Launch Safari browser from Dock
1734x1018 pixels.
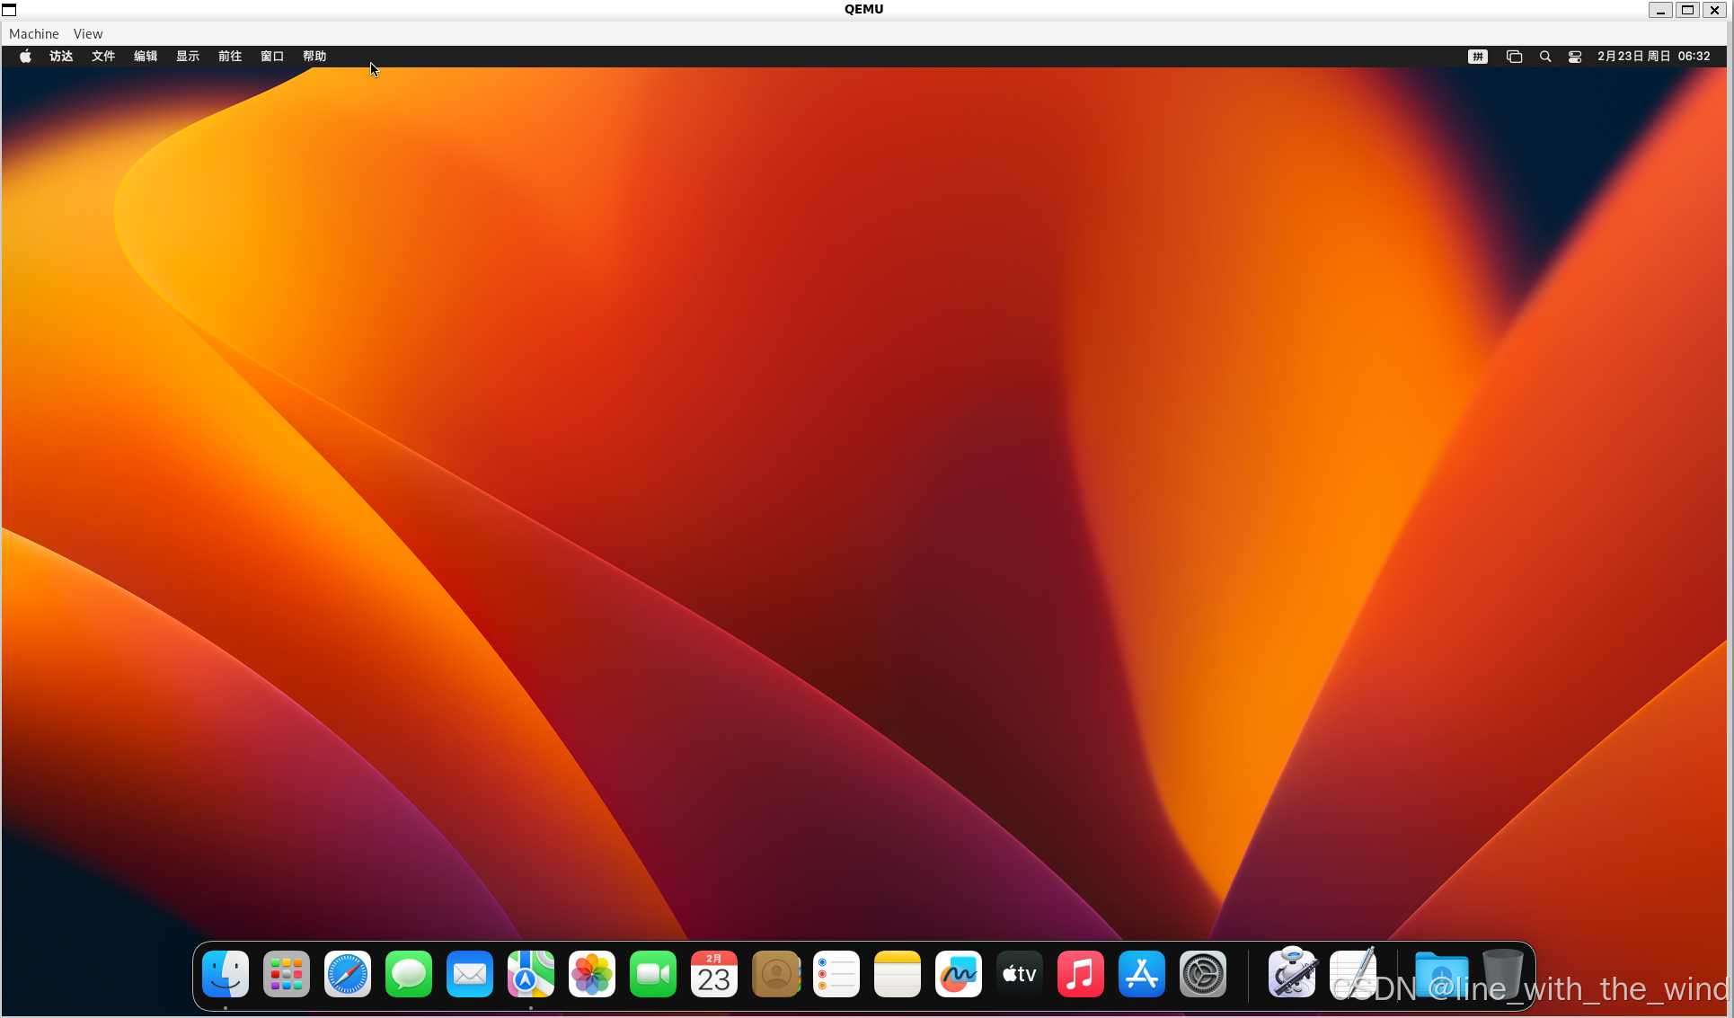348,974
